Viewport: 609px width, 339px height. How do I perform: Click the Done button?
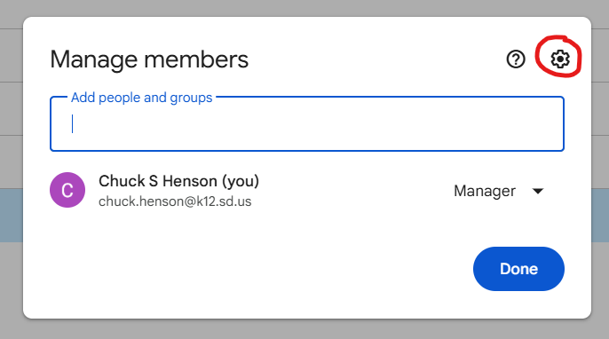[518, 269]
